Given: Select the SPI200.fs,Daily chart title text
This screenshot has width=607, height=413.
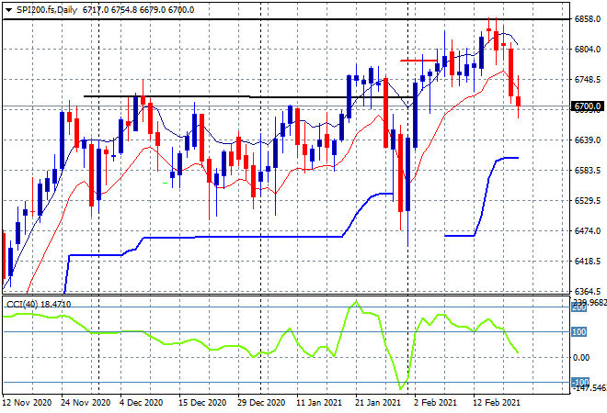Looking at the screenshot, I should [x=47, y=10].
